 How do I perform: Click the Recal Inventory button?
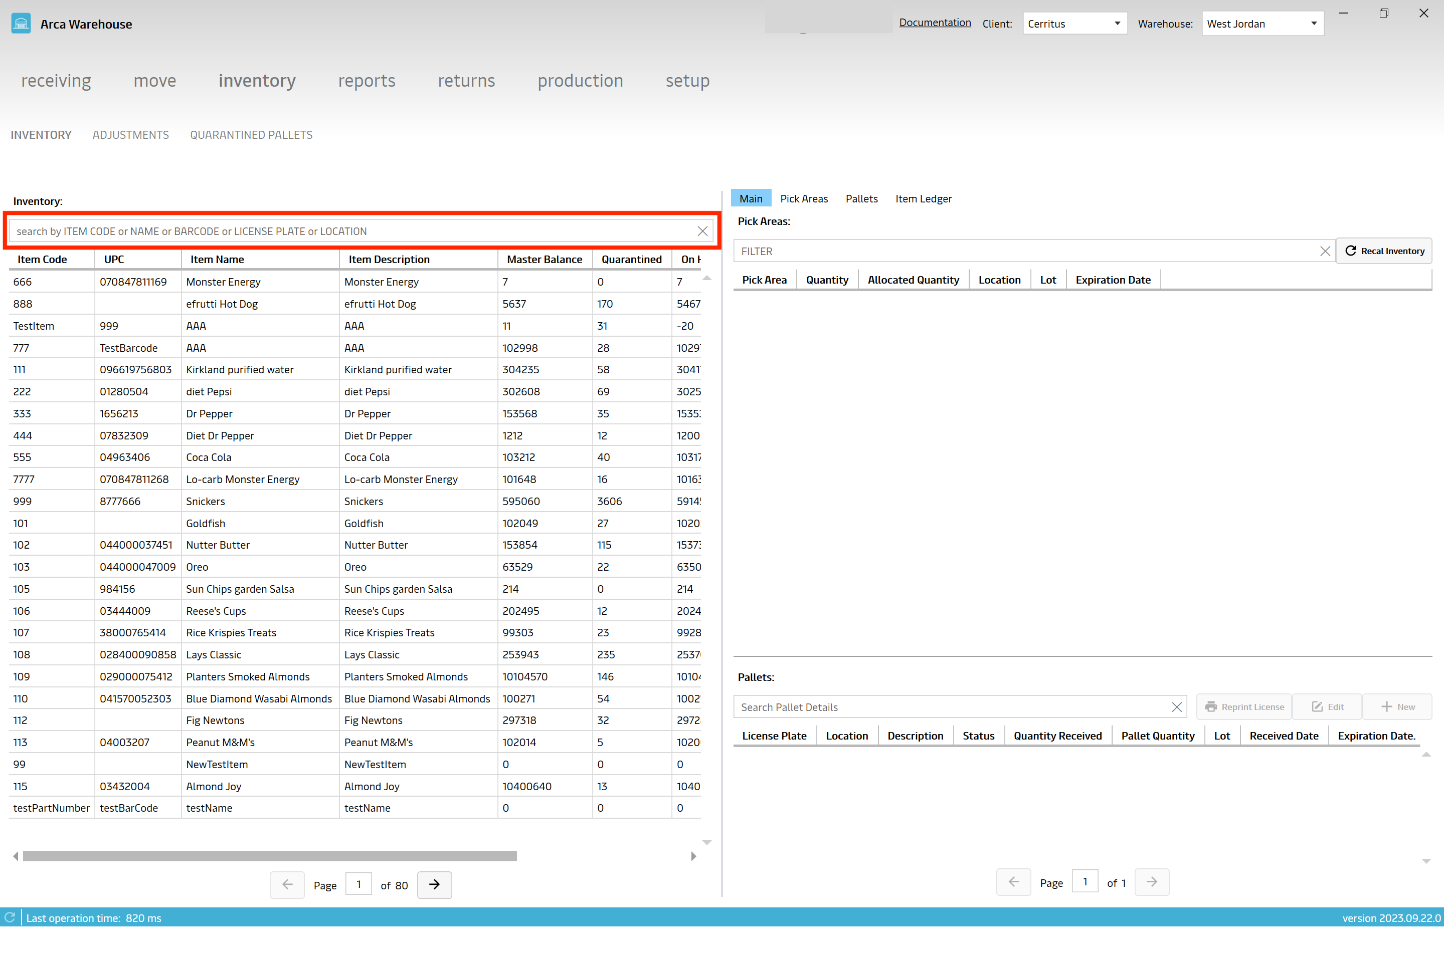1384,251
